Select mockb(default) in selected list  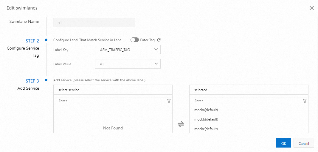point(206,119)
